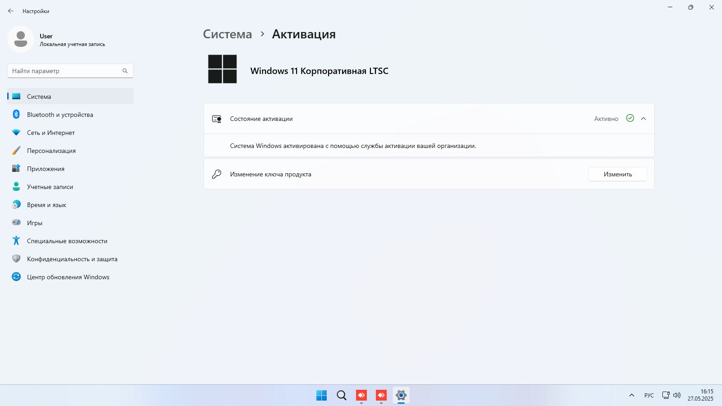Click the search magnifier in the settings search box
Viewport: 722px width, 406px height.
[x=125, y=71]
